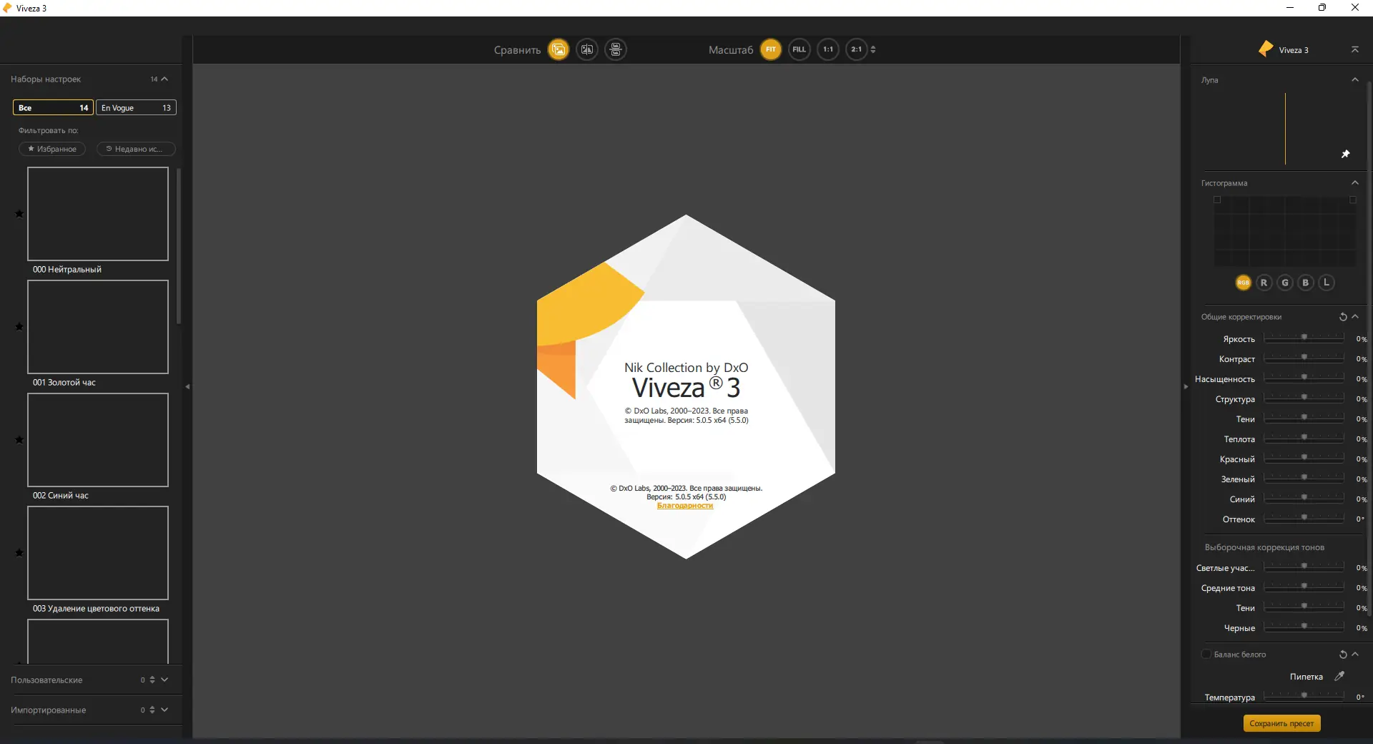Show the RGB histogram channel
Image resolution: width=1373 pixels, height=744 pixels.
[1243, 283]
